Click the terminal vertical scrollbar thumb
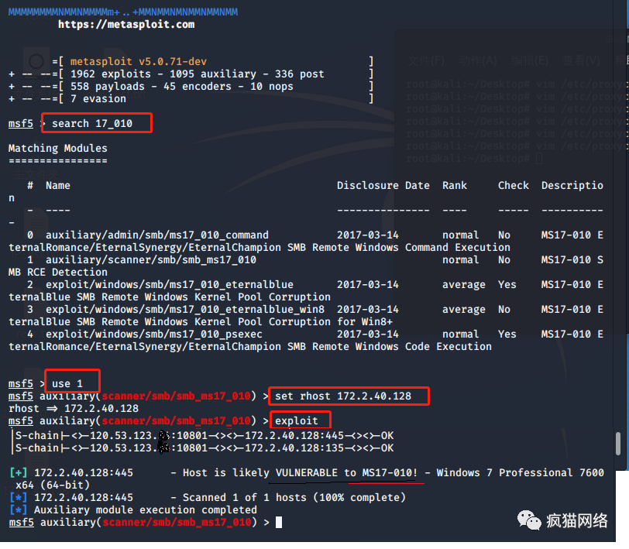This screenshot has height=549, width=629. click(618, 444)
